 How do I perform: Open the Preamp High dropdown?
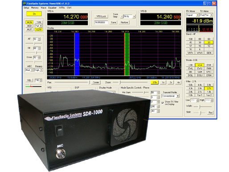(38, 70)
